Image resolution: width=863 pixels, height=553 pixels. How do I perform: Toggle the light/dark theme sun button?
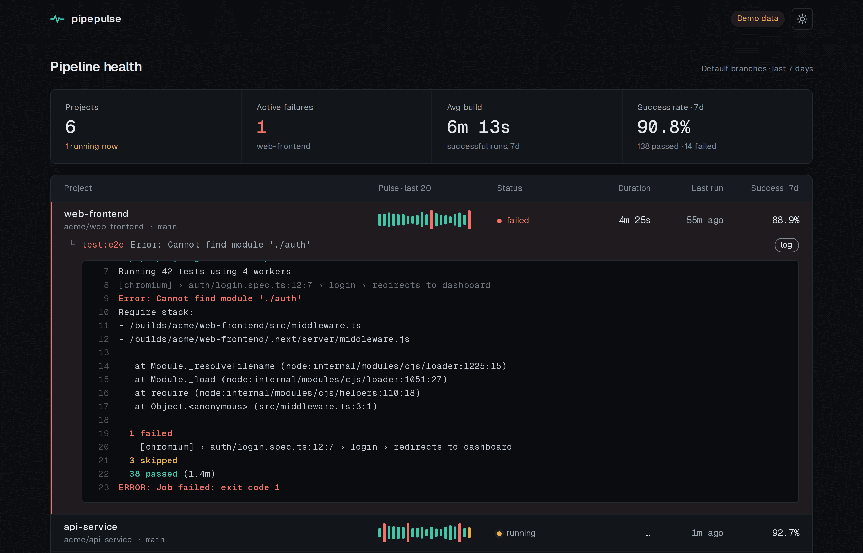tap(802, 19)
